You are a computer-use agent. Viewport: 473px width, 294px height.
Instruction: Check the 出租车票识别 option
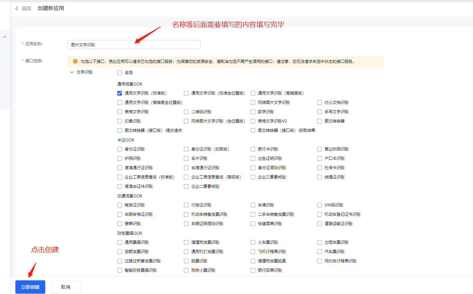[319, 242]
